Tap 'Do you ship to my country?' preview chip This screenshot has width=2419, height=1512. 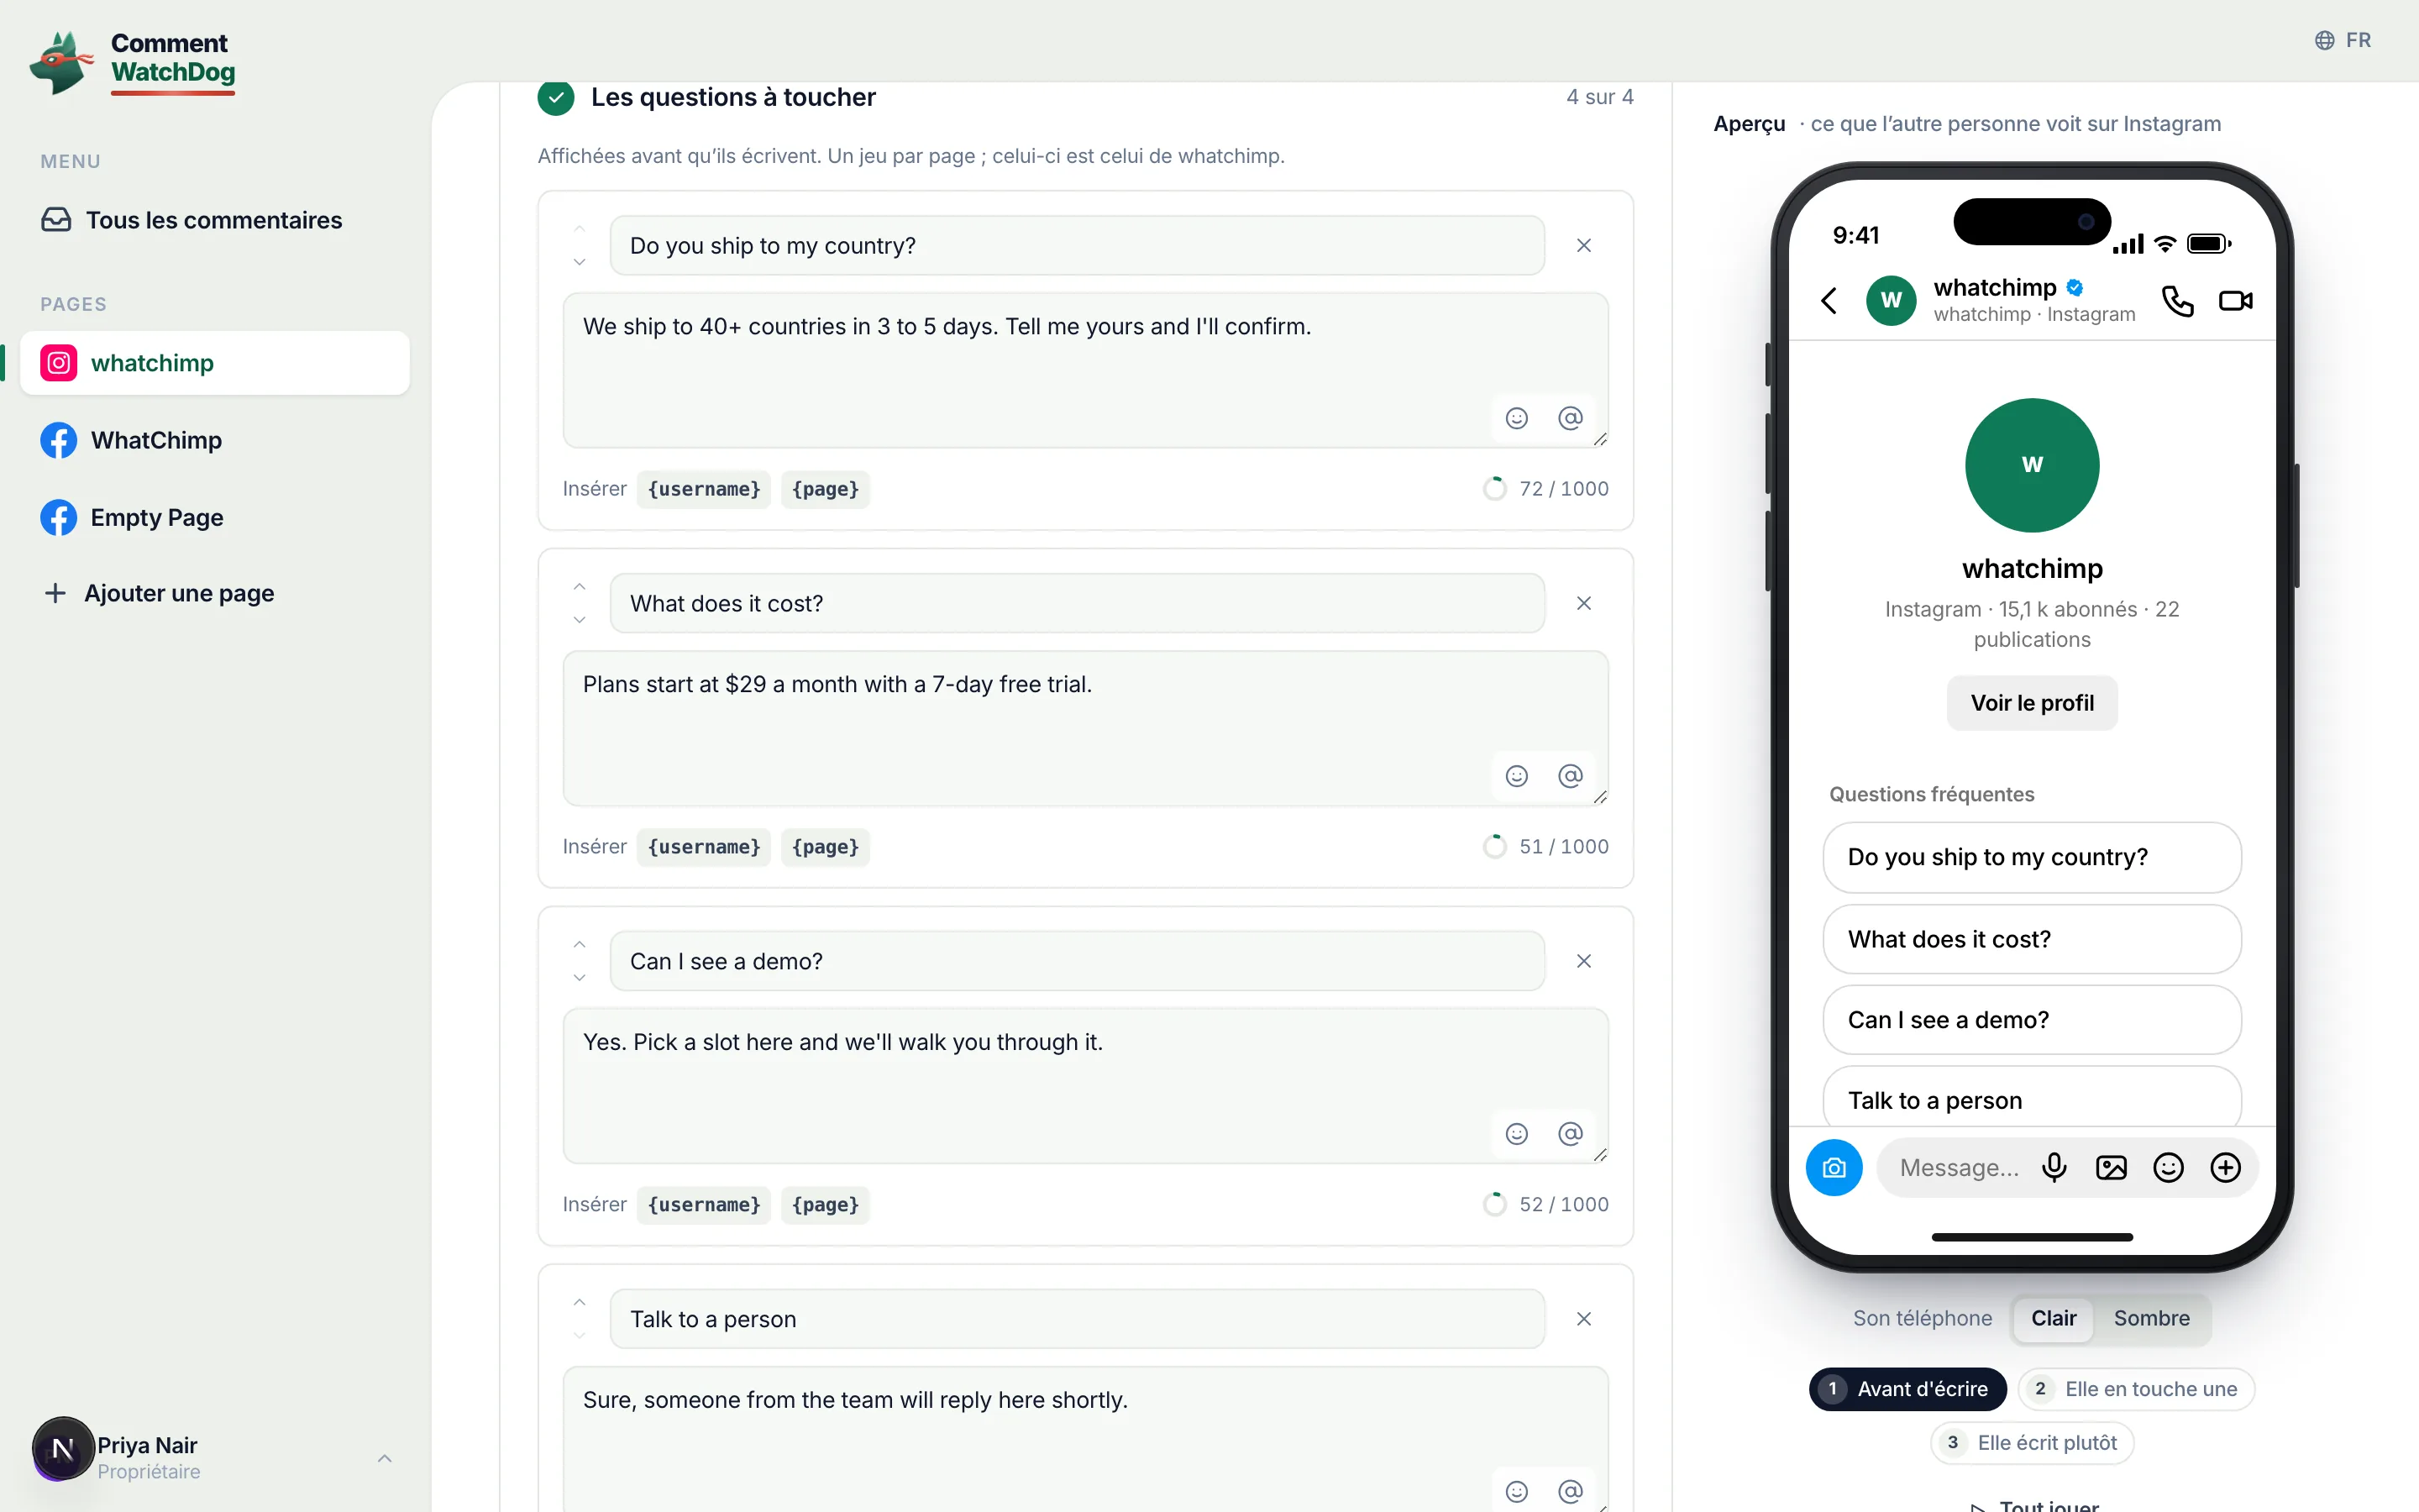tap(2032, 857)
